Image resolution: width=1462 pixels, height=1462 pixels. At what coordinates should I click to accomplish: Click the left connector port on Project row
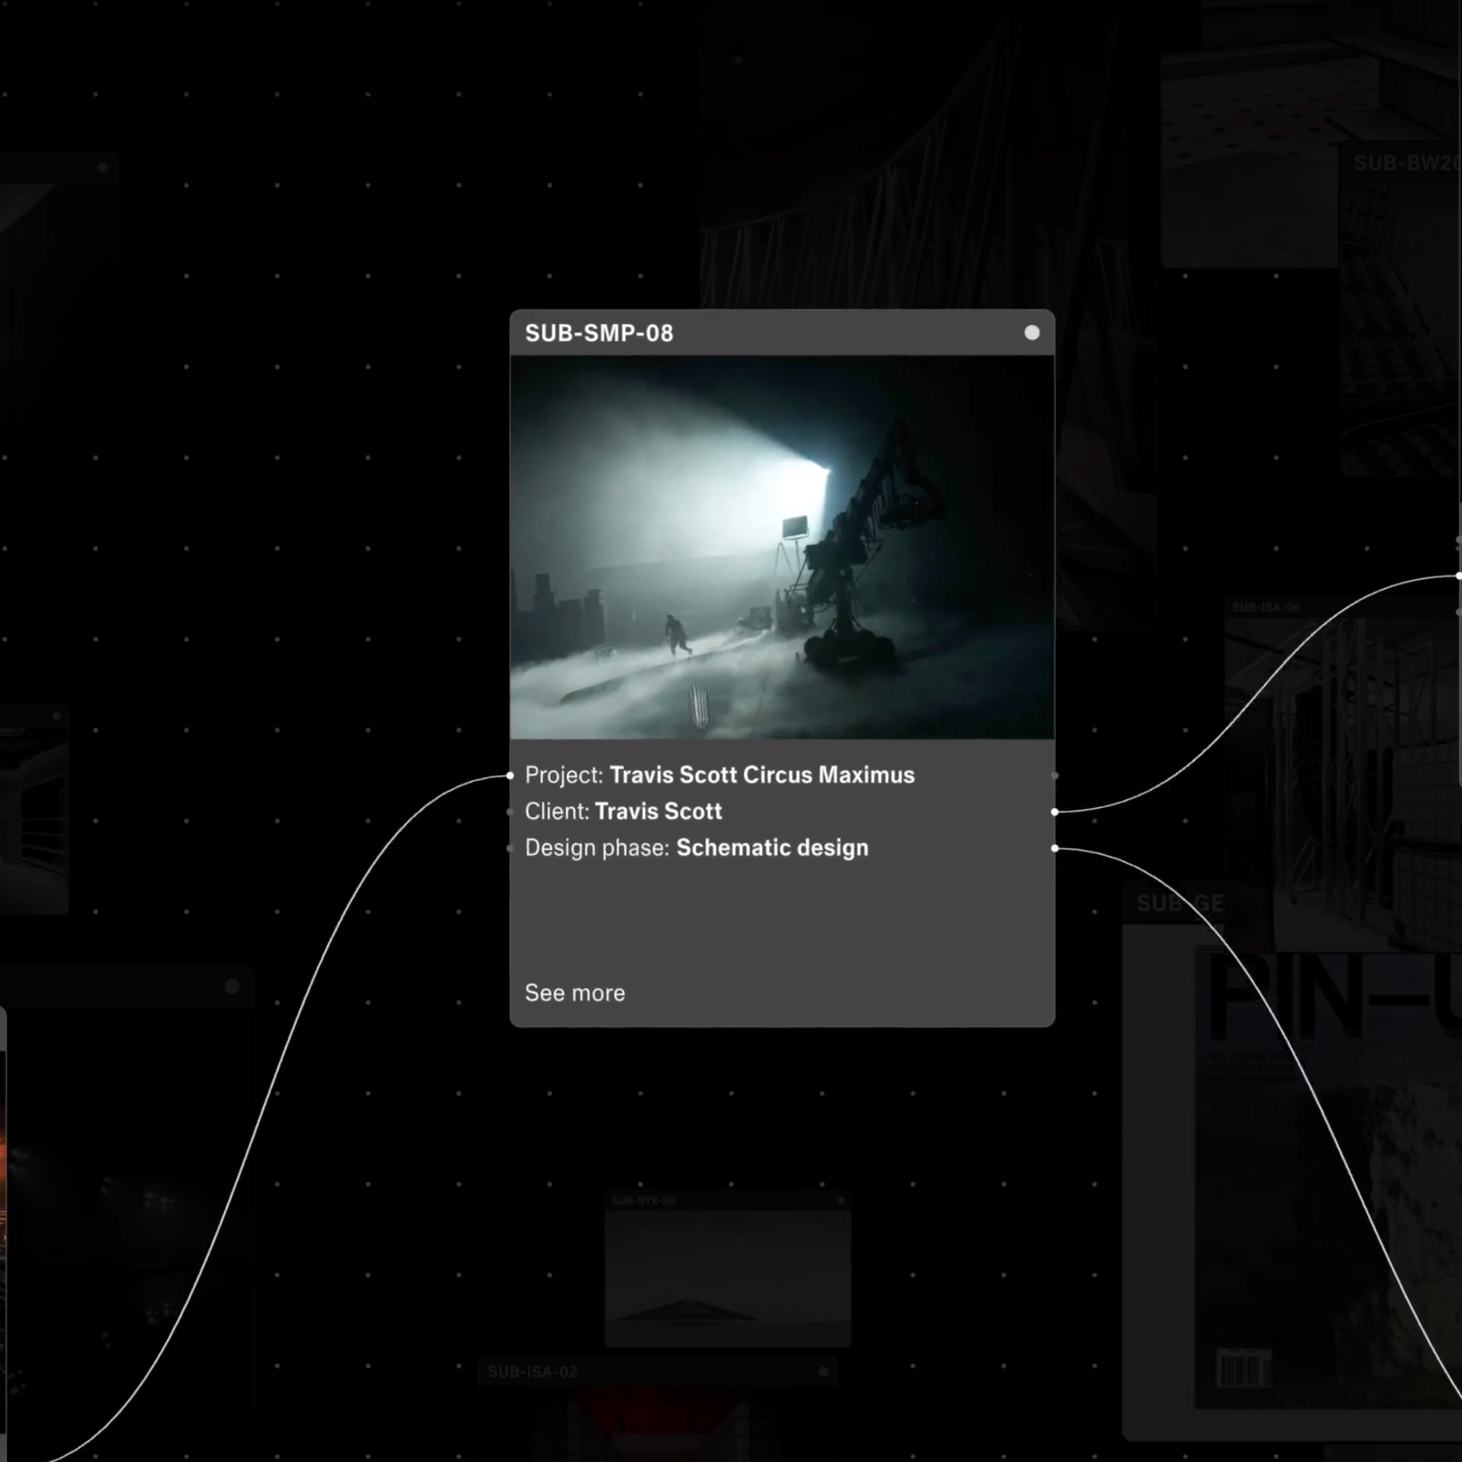(510, 776)
